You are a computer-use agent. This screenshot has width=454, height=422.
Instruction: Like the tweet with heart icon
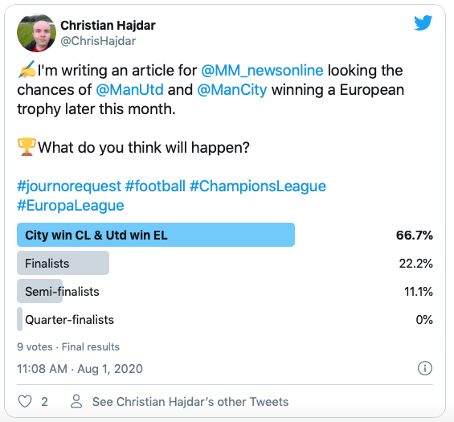click(x=25, y=401)
